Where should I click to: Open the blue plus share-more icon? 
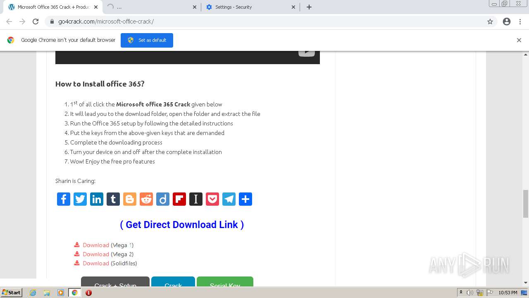(245, 199)
